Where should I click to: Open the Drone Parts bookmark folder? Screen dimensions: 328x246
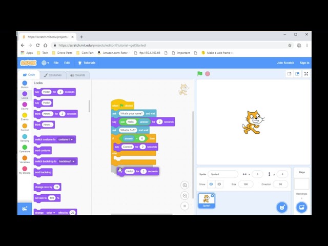[x=62, y=53]
